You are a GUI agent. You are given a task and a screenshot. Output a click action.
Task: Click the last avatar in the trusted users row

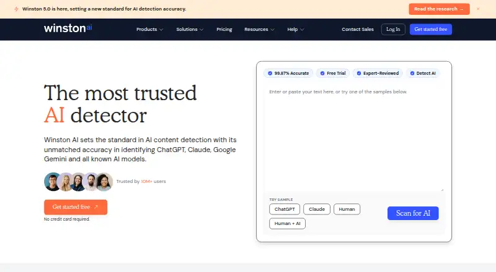coord(104,182)
